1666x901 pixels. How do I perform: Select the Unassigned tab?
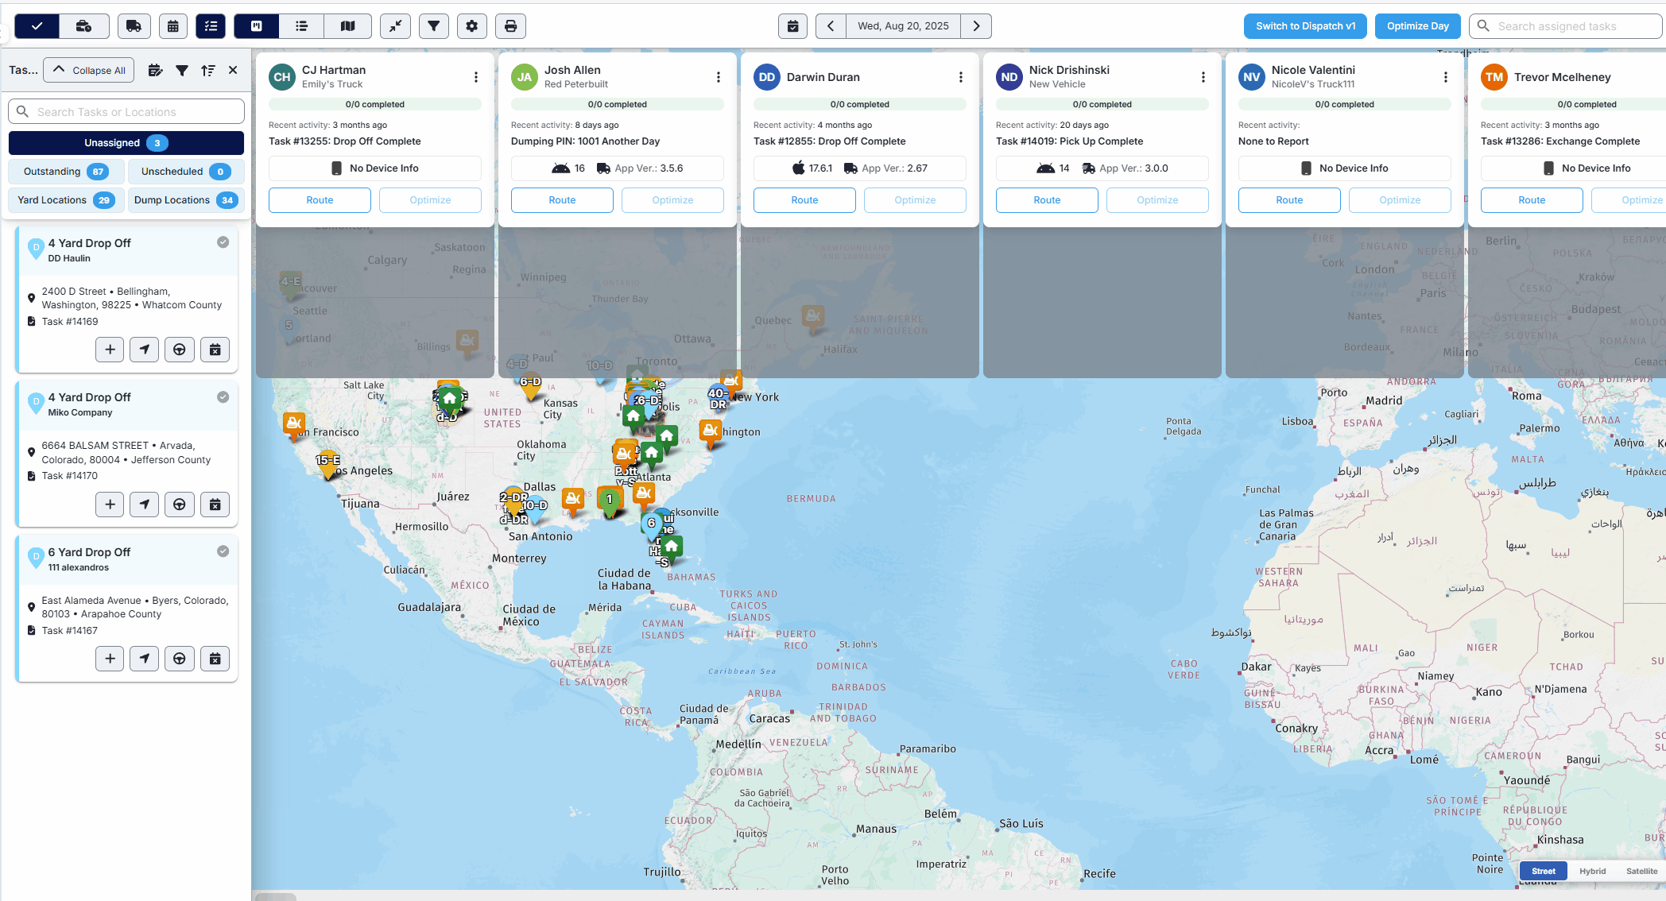tap(126, 143)
